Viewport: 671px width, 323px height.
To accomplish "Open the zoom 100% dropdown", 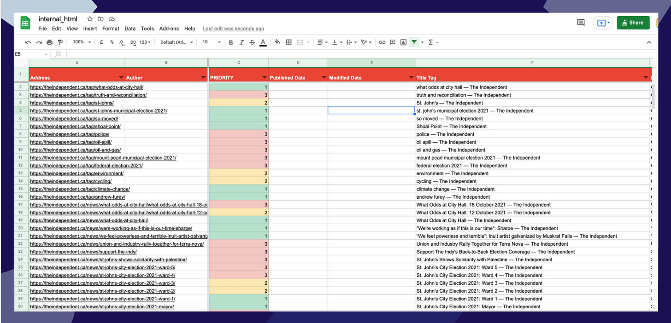I will (82, 42).
